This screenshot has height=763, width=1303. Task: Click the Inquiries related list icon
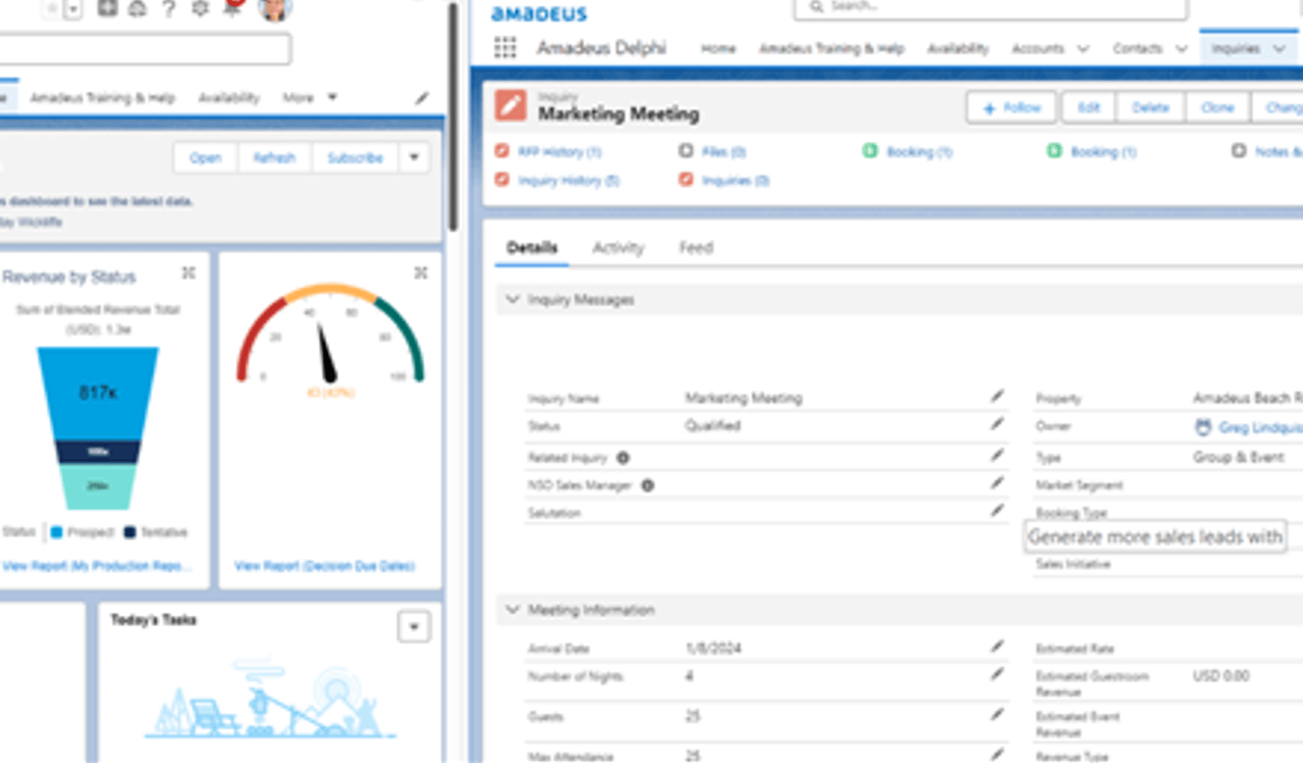pyautogui.click(x=686, y=179)
